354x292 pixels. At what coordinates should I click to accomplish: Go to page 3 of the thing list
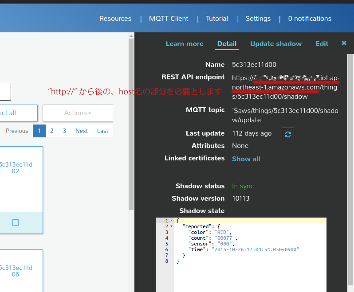tap(65, 131)
